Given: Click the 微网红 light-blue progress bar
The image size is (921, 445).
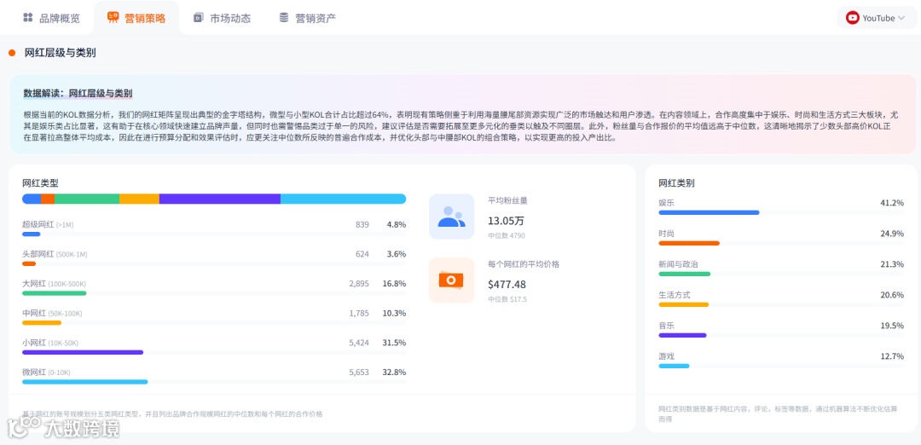Looking at the screenshot, I should point(85,382).
